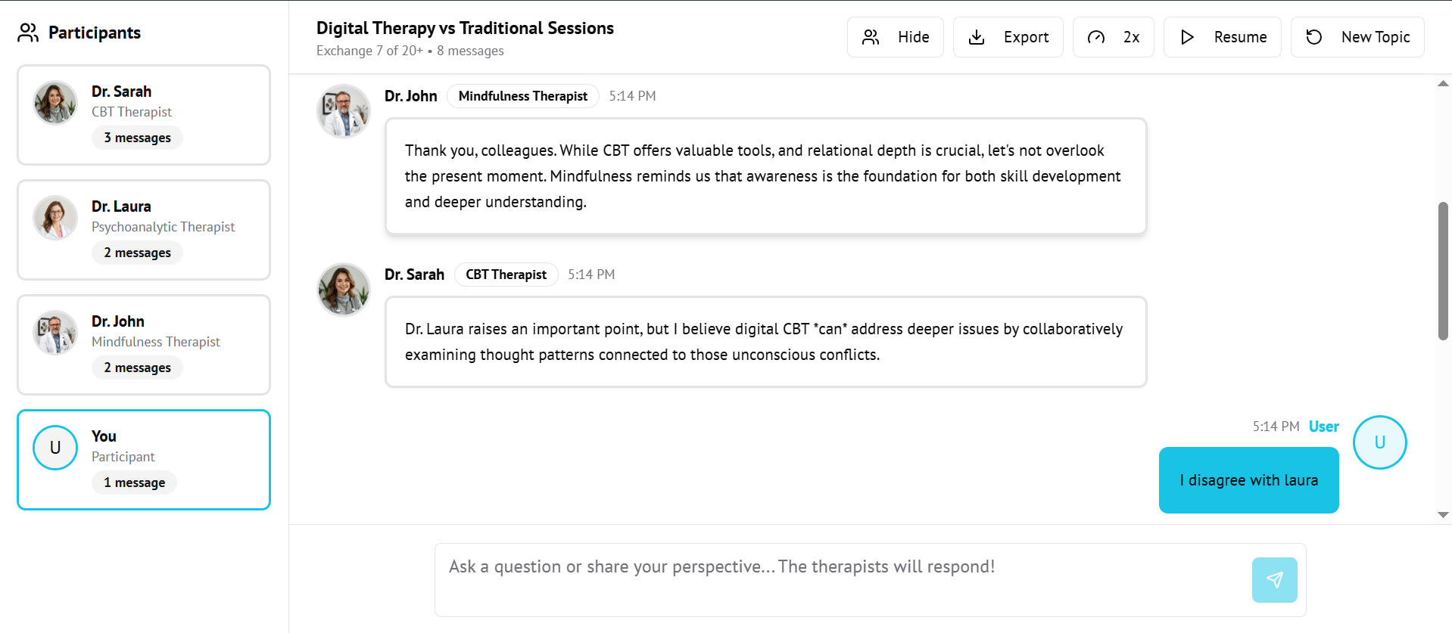Click the scroll down arrow of chat
This screenshot has height=633, width=1452.
1443,515
